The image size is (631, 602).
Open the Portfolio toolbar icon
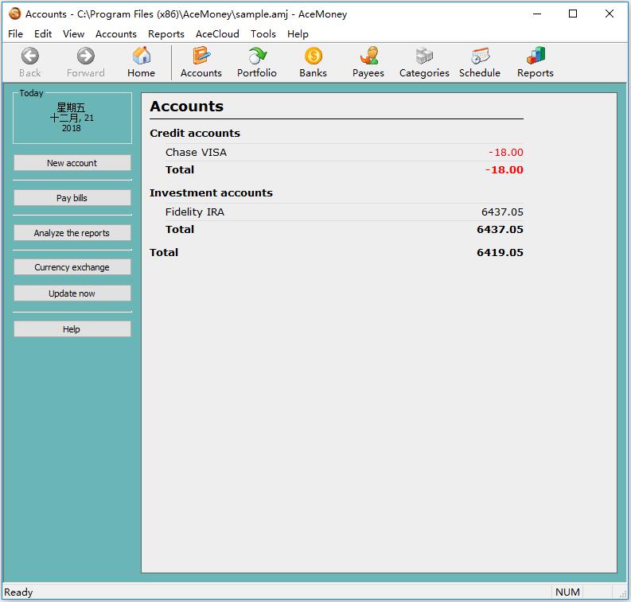[256, 62]
